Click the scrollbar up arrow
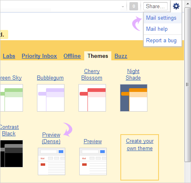This screenshot has width=191, height=183. point(188,4)
